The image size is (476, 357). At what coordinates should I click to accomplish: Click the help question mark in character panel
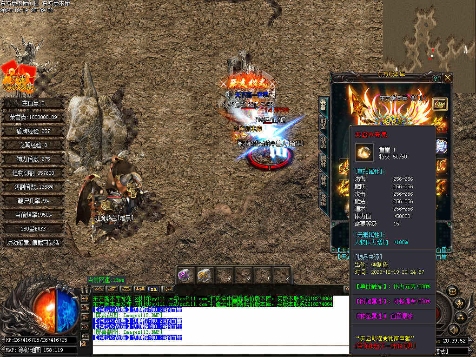click(436, 78)
